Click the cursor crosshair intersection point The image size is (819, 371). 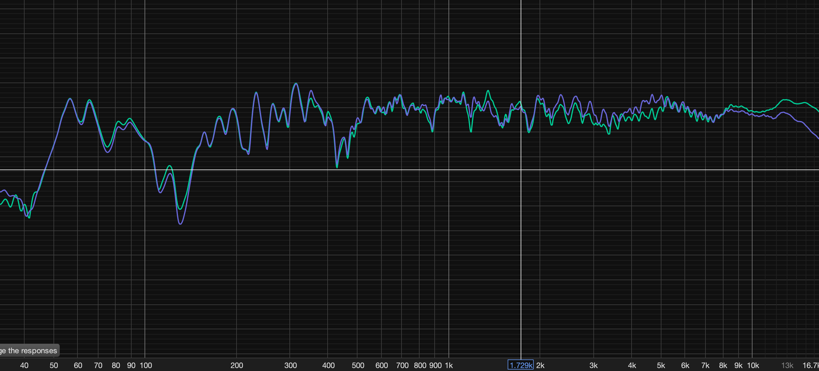pos(521,170)
